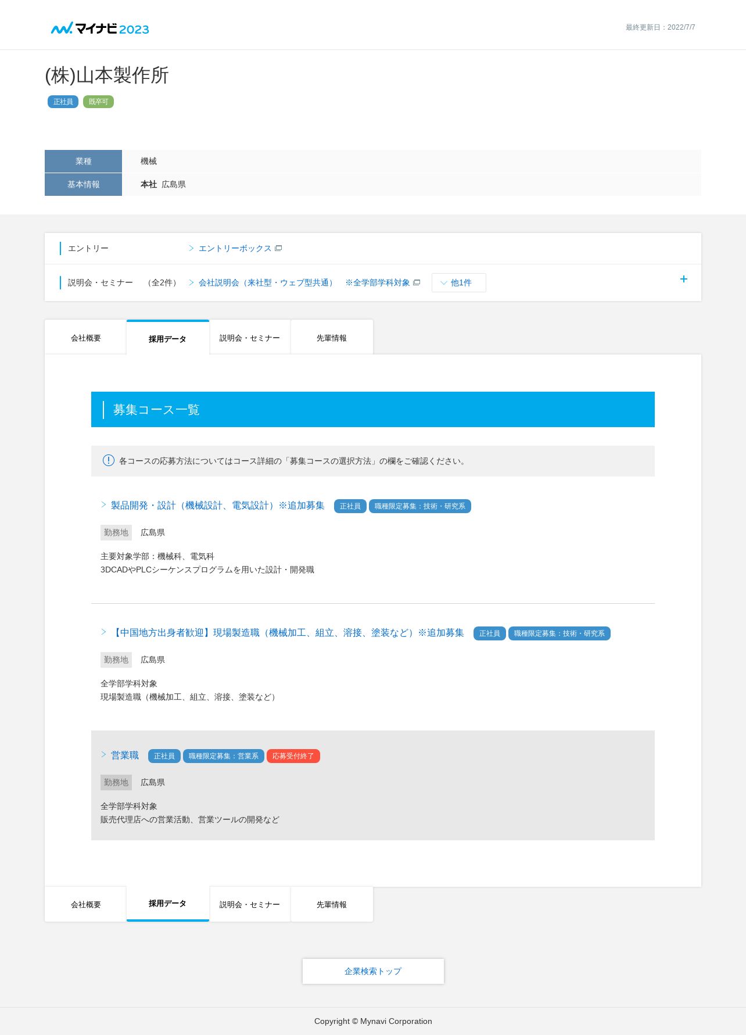Viewport: 746px width, 1035px height.
Task: Click the 機械 industry value
Action: tap(149, 161)
